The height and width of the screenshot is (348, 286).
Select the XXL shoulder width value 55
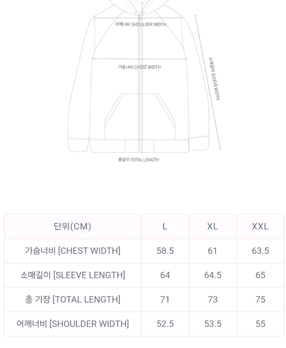point(260,324)
